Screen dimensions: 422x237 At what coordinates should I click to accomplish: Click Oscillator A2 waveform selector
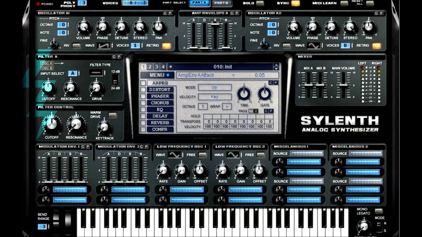pyautogui.click(x=313, y=45)
